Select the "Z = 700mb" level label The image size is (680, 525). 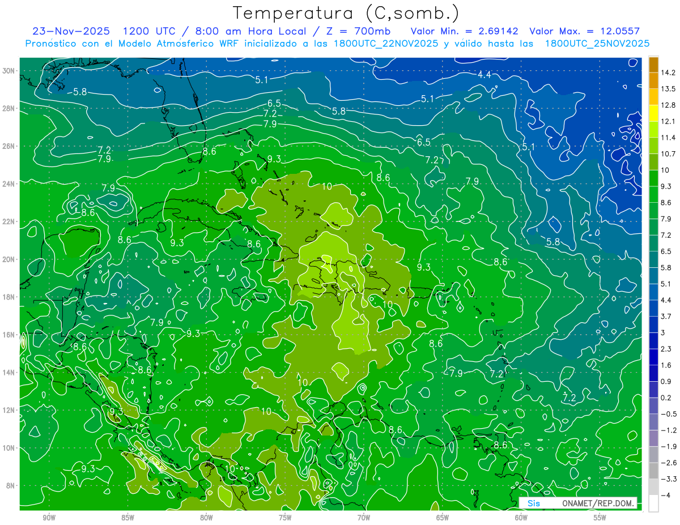[357, 31]
